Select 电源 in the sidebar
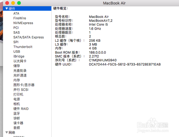The image size is (179, 137). 16,99
